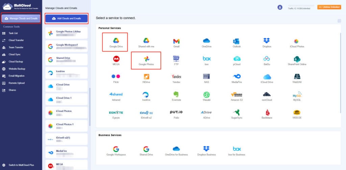Viewport: 346px width, 170px height.
Task: Pick the 4shared service icon
Action: [116, 94]
